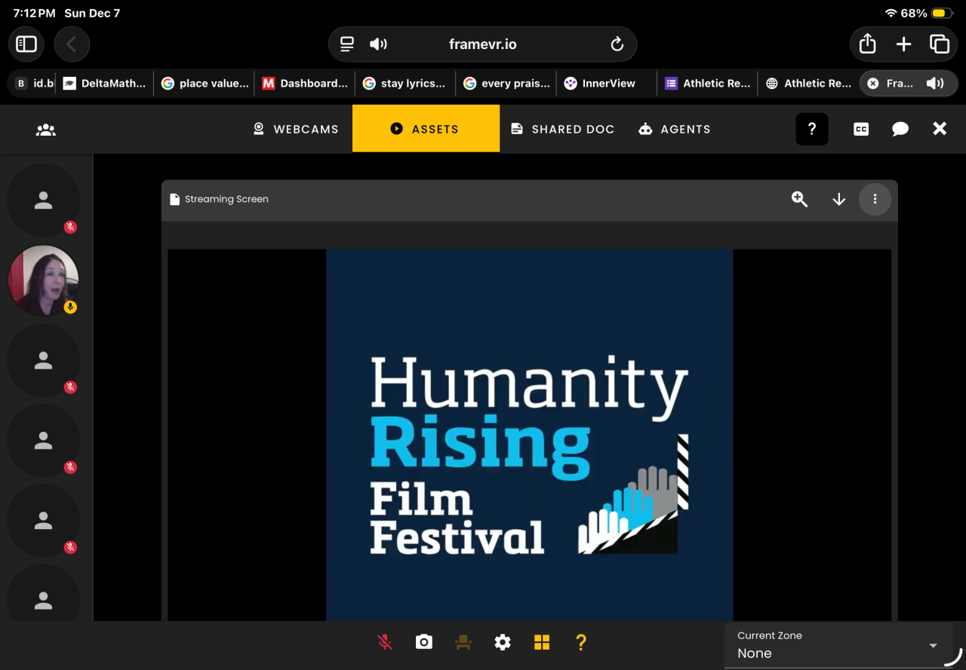Unmute your microphone
The width and height of the screenshot is (966, 670).
click(385, 642)
